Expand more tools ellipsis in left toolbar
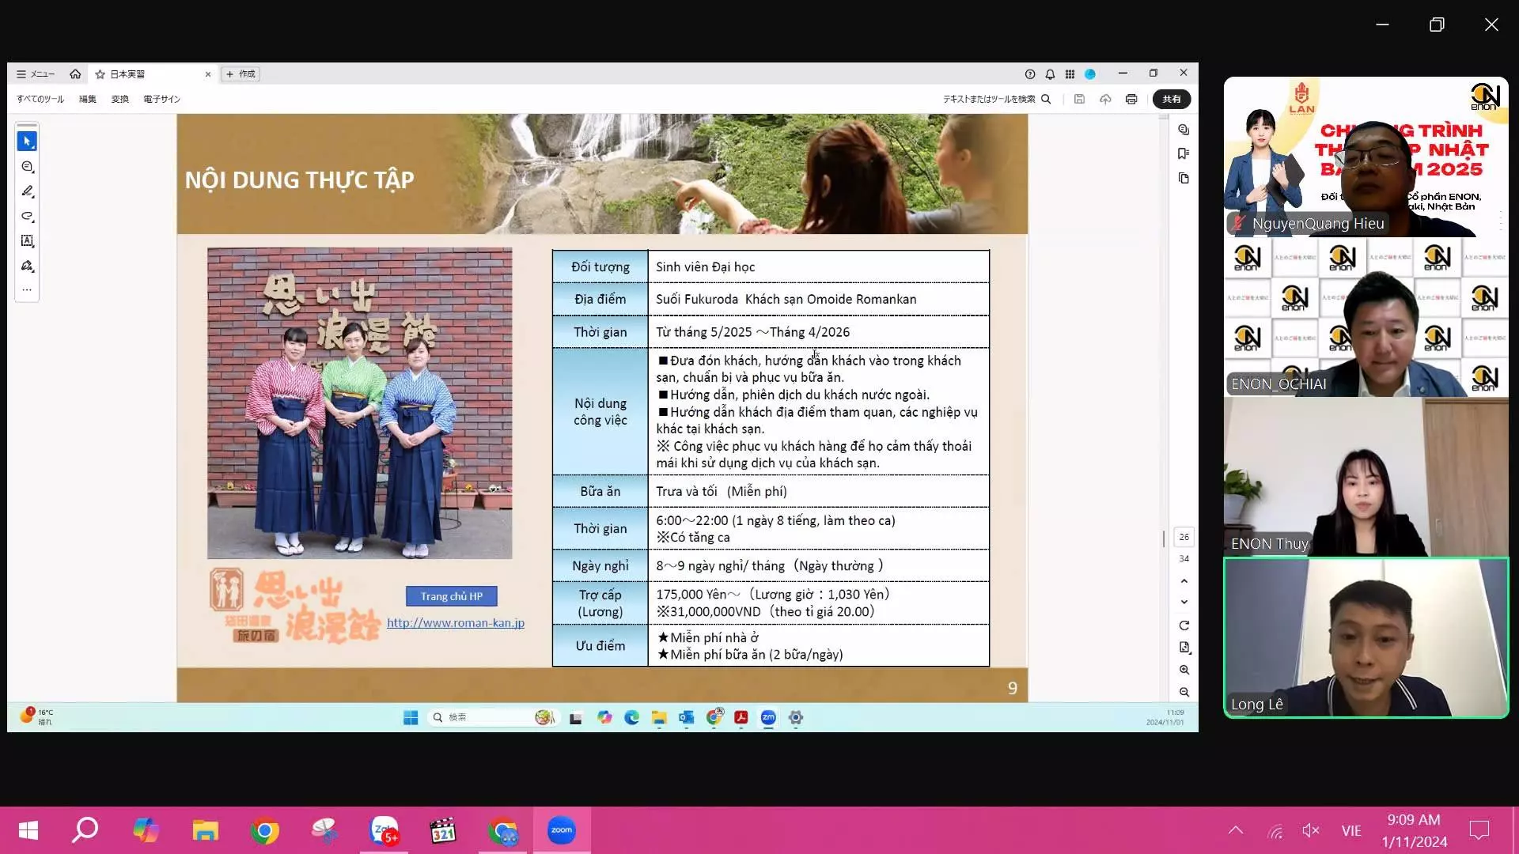 pyautogui.click(x=27, y=289)
